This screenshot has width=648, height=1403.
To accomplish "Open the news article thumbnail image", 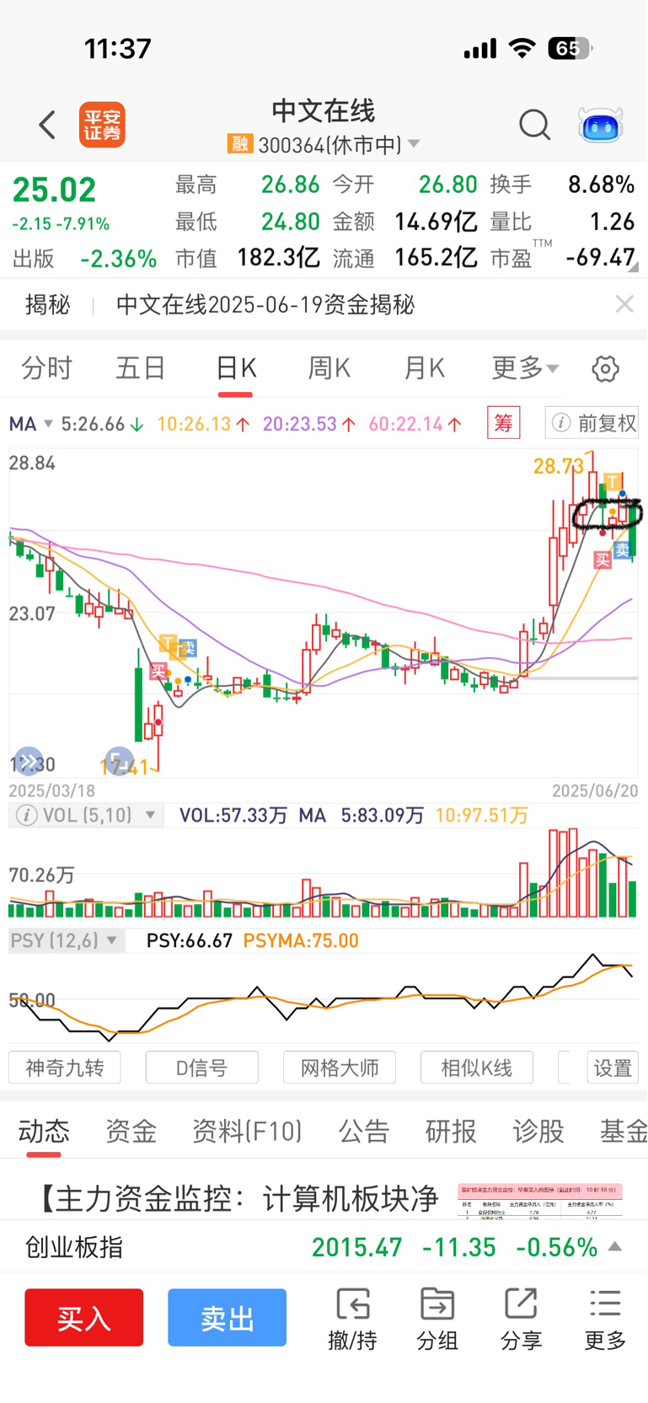I will tap(540, 1201).
